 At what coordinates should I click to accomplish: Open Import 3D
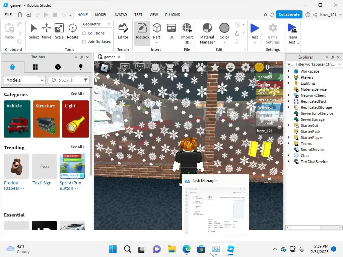pos(187,33)
